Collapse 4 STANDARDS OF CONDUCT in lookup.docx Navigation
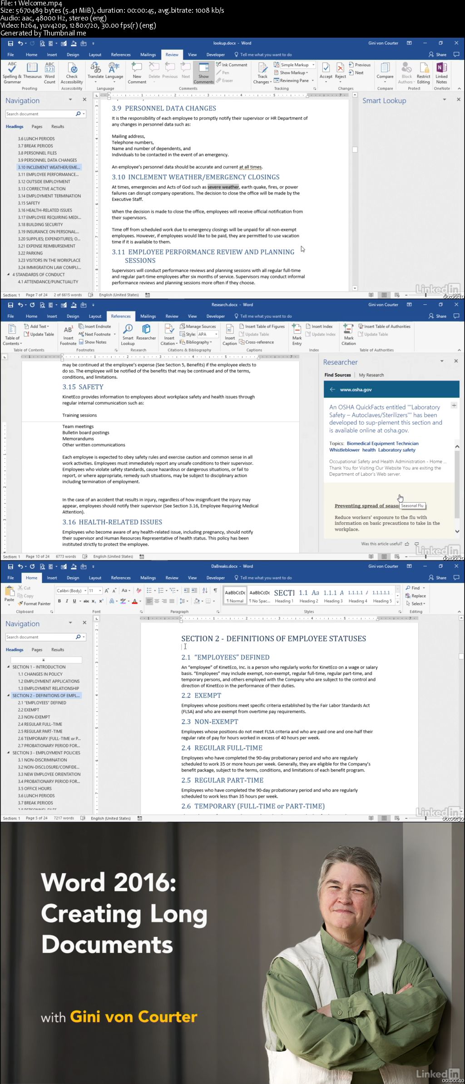 (x=9, y=274)
